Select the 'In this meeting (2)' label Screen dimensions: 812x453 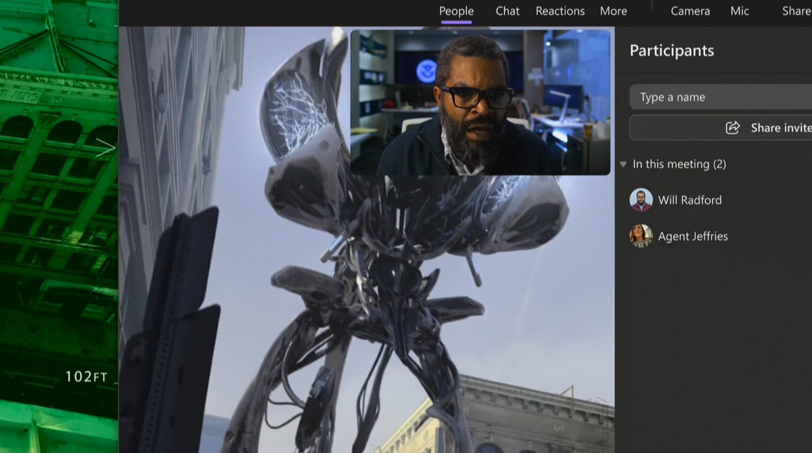point(679,165)
